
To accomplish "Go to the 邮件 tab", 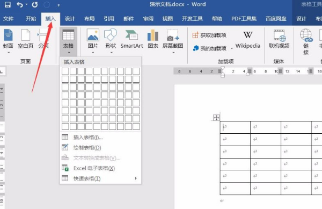I will pos(129,19).
